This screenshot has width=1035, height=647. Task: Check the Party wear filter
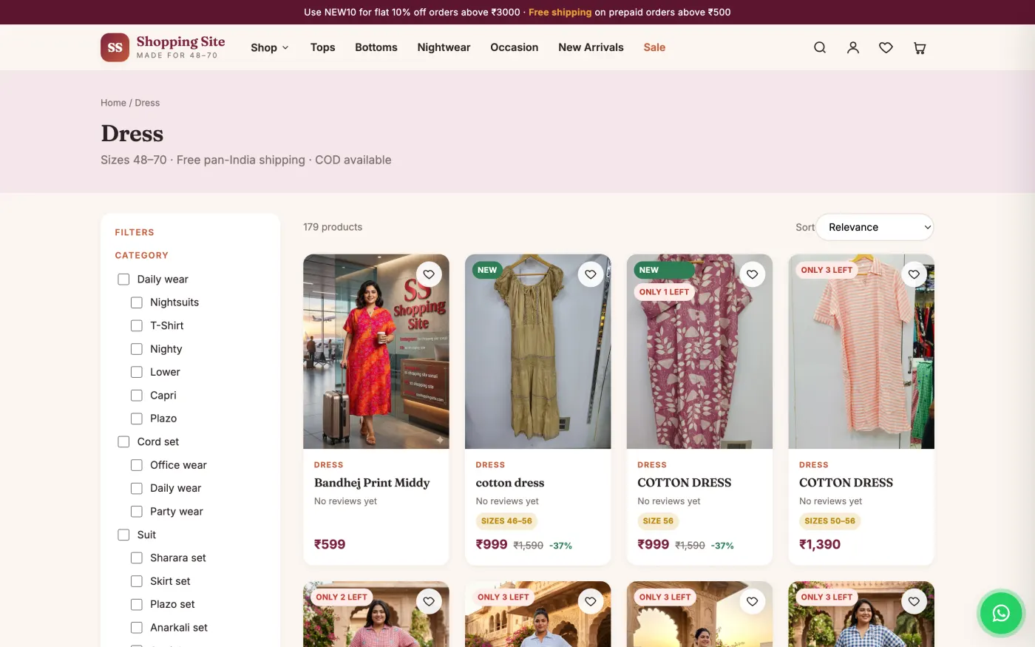pos(137,512)
